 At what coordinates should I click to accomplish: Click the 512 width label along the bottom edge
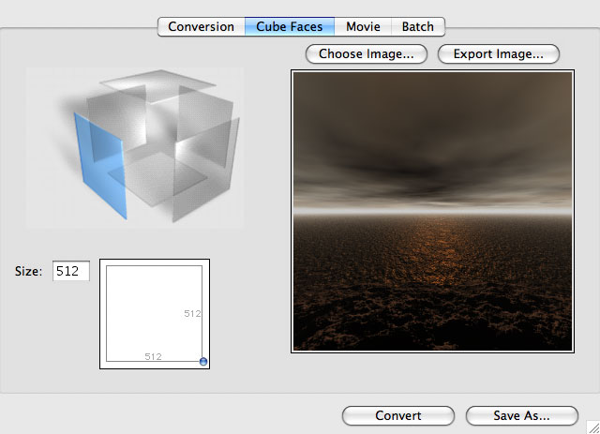(x=153, y=356)
